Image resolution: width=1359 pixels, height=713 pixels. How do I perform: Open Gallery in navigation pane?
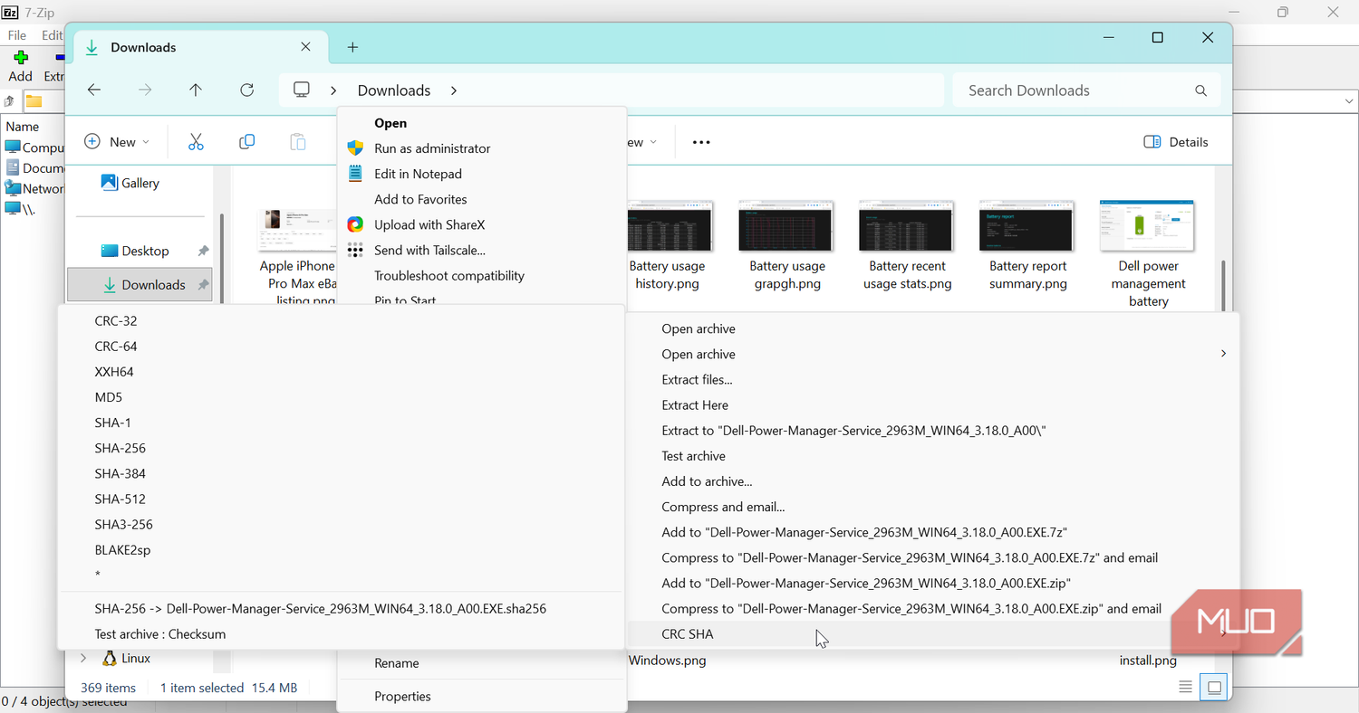coord(130,183)
